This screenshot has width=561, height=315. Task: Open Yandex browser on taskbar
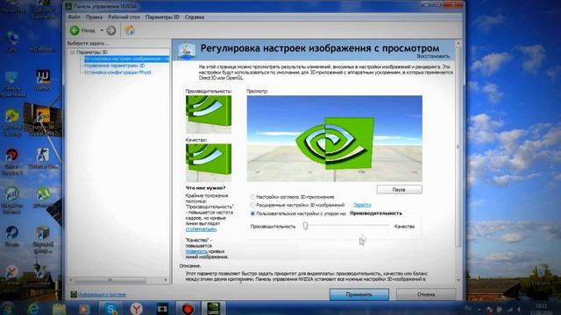137,308
